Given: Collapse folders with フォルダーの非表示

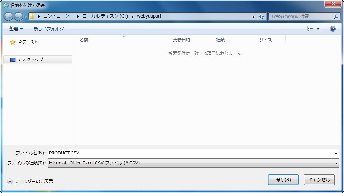Looking at the screenshot, I should pos(30,181).
